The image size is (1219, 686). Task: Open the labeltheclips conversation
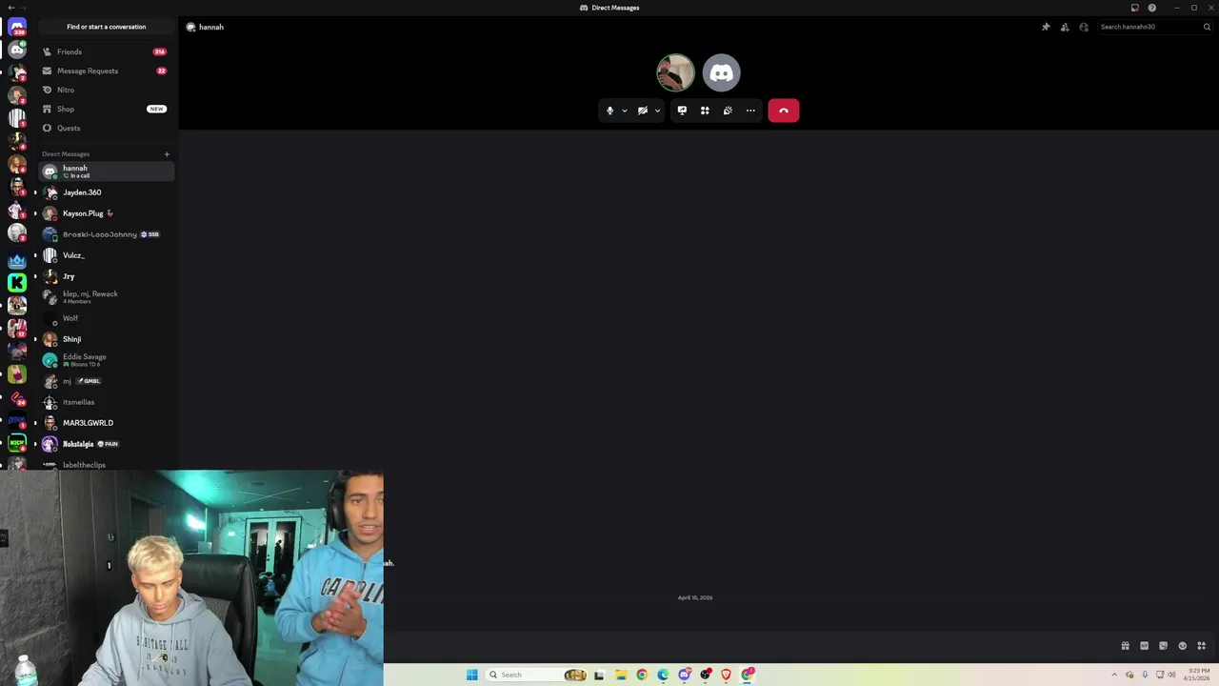pyautogui.click(x=107, y=464)
